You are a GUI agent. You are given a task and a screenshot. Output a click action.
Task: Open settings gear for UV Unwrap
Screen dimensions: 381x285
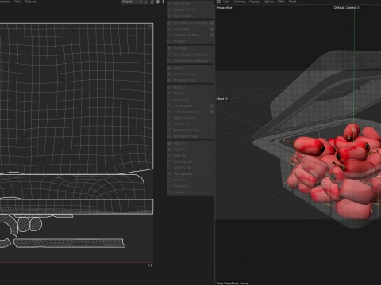tap(211, 29)
